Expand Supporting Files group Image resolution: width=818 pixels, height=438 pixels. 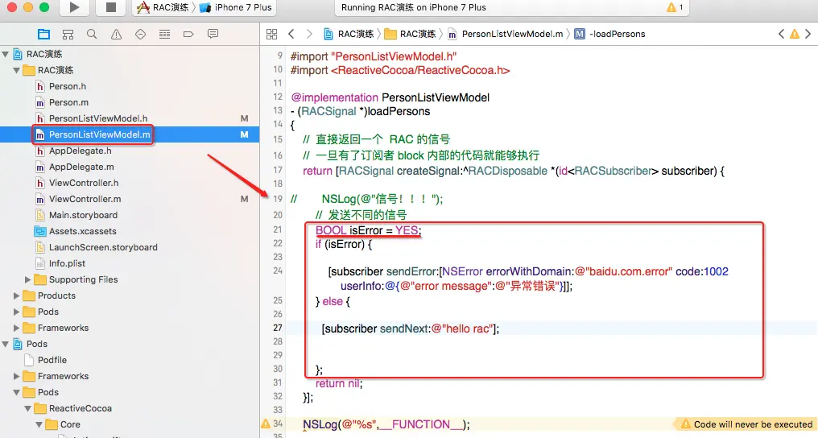click(x=27, y=280)
